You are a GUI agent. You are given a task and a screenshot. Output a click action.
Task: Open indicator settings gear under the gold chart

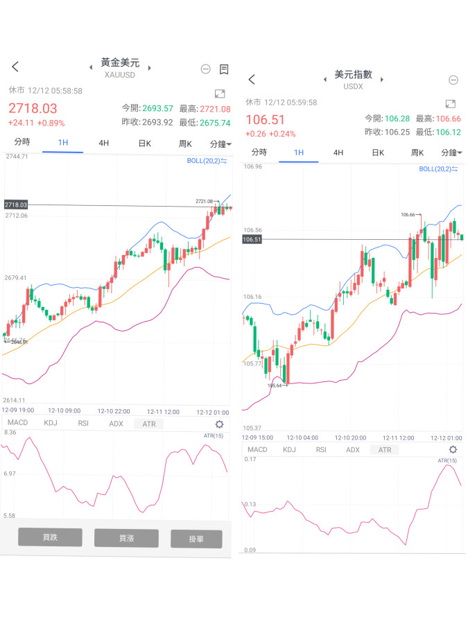pos(220,424)
